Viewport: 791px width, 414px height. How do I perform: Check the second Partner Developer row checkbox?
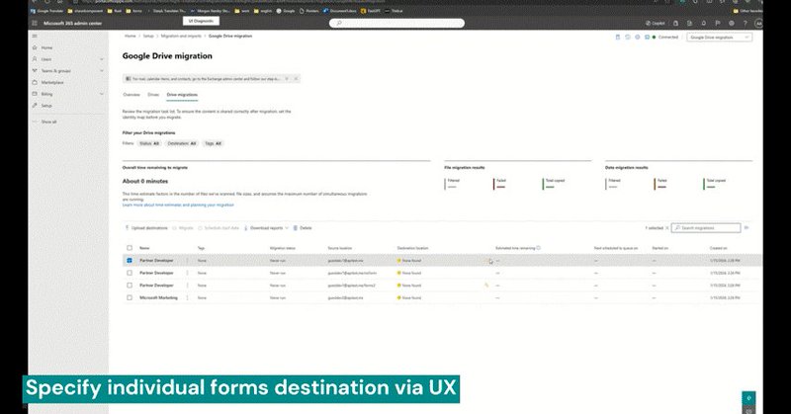pyautogui.click(x=130, y=273)
